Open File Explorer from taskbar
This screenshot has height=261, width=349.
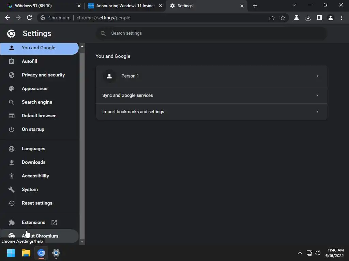click(26, 253)
